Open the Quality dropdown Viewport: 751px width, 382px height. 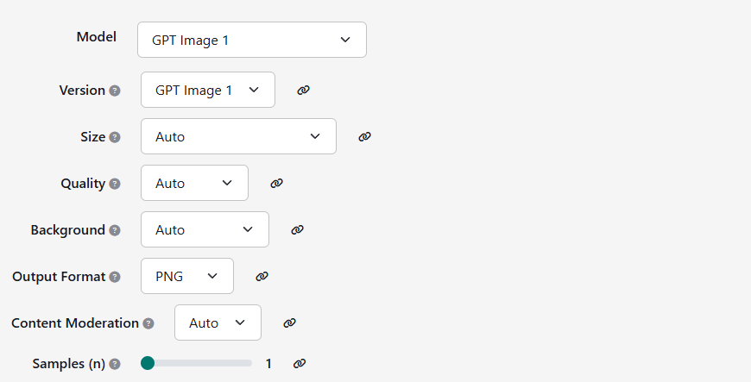[194, 183]
